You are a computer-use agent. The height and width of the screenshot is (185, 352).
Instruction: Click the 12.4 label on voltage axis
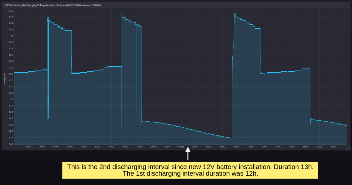pos(11,137)
